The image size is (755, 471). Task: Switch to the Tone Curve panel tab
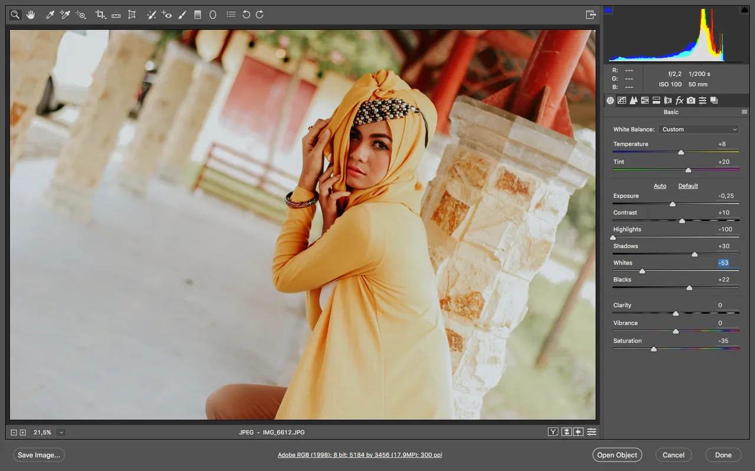[622, 101]
